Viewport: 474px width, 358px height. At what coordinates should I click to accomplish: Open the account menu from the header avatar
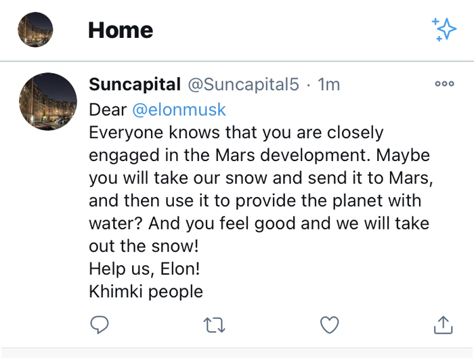[x=36, y=29]
